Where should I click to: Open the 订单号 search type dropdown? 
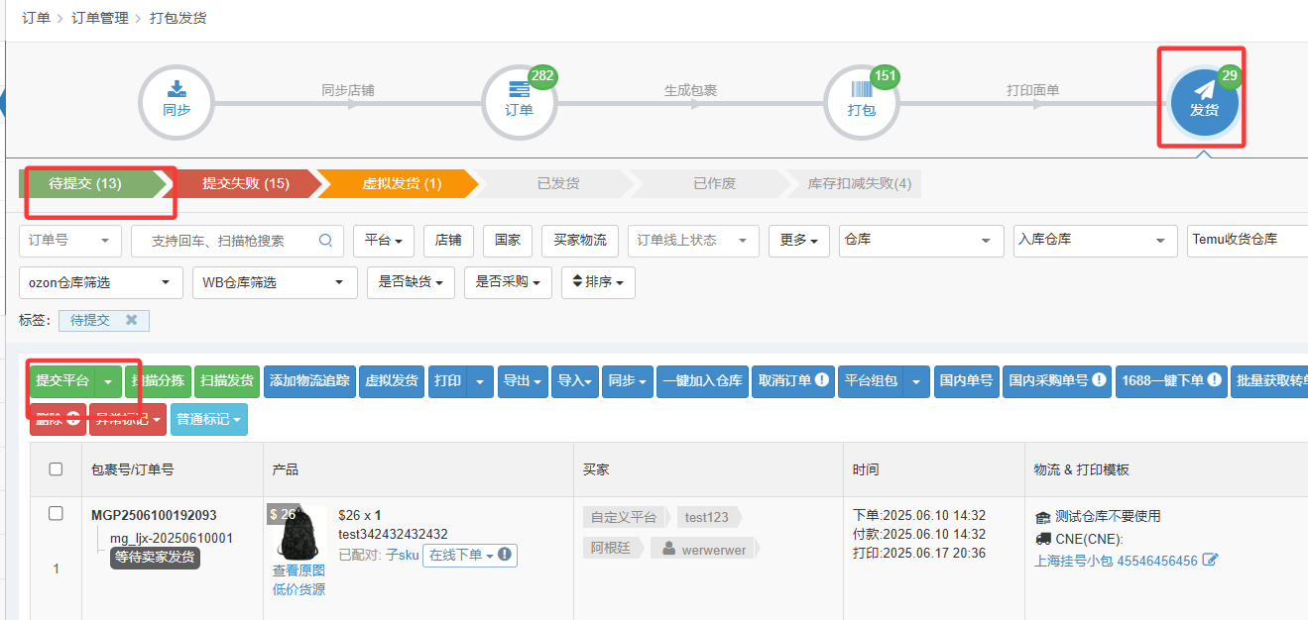[70, 241]
